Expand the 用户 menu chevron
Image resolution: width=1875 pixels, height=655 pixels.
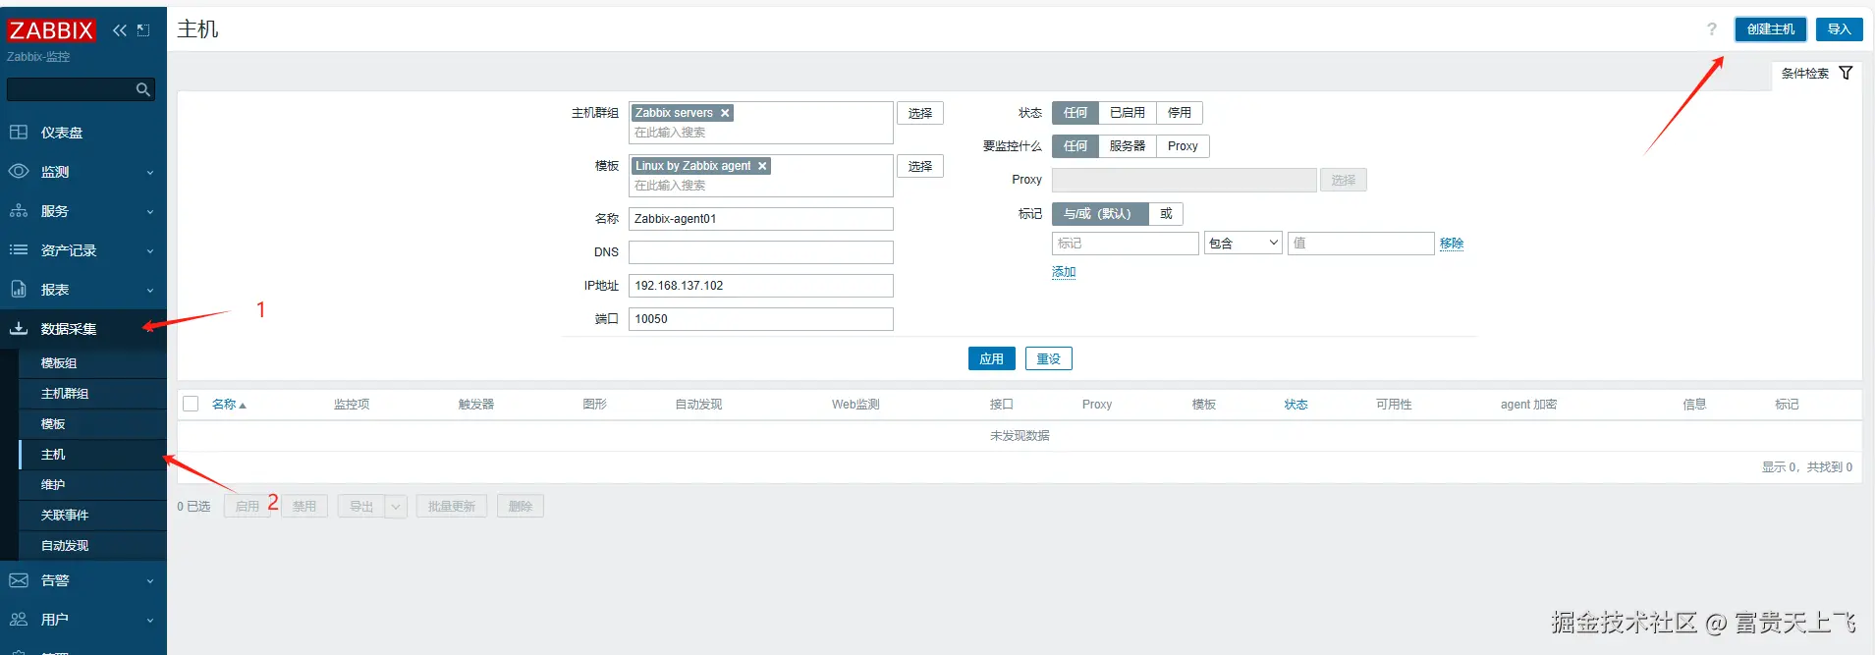tap(150, 621)
